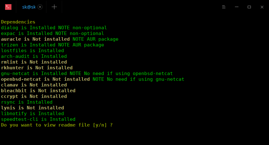
Task: Close the sk@sk tab with its x icon
Action: click(x=40, y=7)
